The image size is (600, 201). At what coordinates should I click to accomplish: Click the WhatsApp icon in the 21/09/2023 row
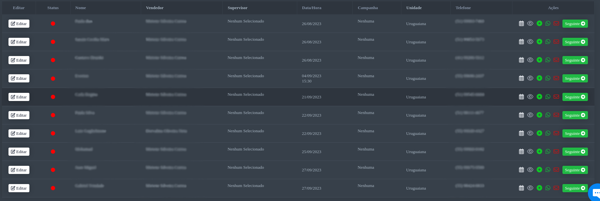[x=548, y=97]
